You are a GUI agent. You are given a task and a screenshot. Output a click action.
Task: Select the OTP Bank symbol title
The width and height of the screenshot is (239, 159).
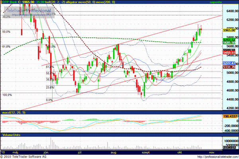[x=10, y=2]
